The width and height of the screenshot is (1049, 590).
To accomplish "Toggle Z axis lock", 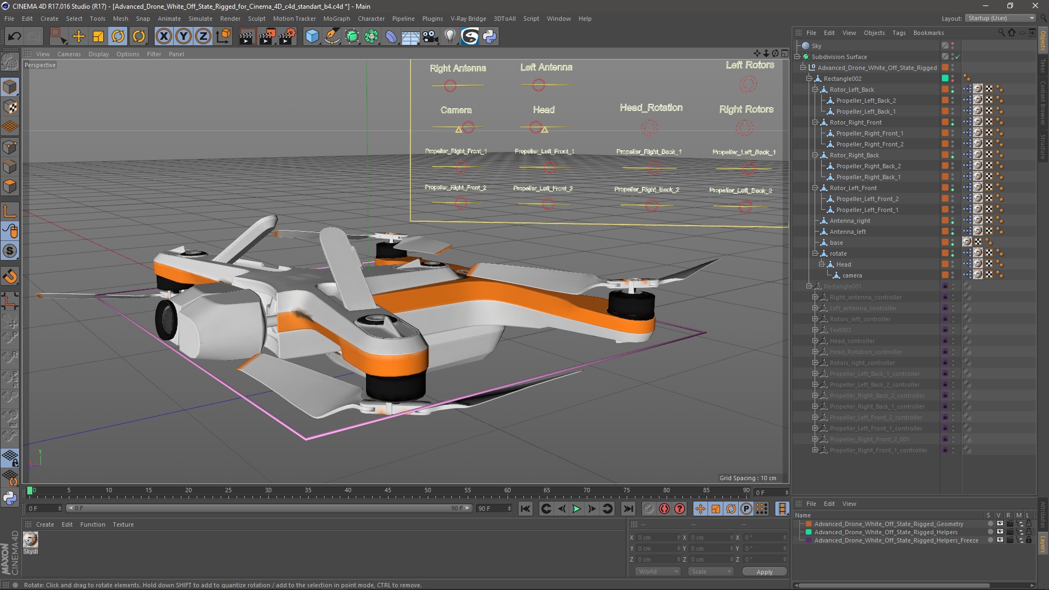I will coord(203,37).
